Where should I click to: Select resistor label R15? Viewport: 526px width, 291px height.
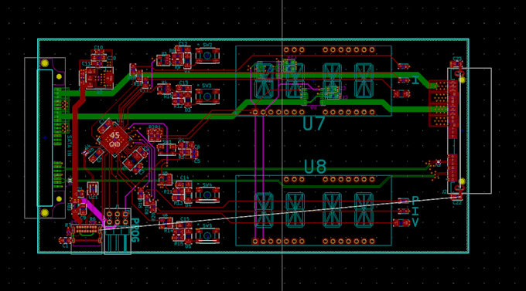(178, 244)
